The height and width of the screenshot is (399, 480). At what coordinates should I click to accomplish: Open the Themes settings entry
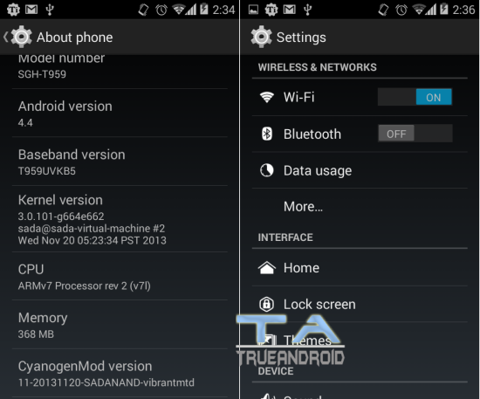(360, 341)
